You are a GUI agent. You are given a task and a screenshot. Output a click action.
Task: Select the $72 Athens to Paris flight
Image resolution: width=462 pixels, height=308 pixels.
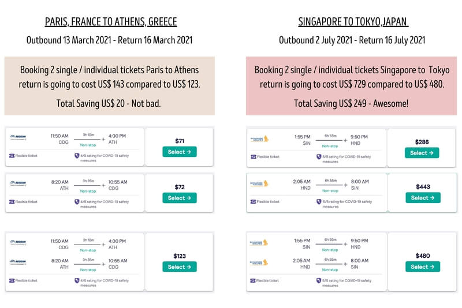180,198
